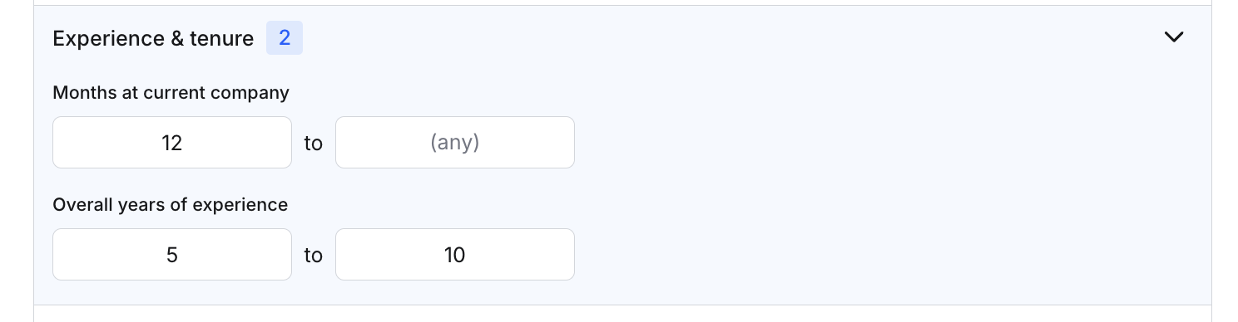Toggle section using the down arrow icon
Screen dimensions: 1238x322
pyautogui.click(x=1173, y=37)
